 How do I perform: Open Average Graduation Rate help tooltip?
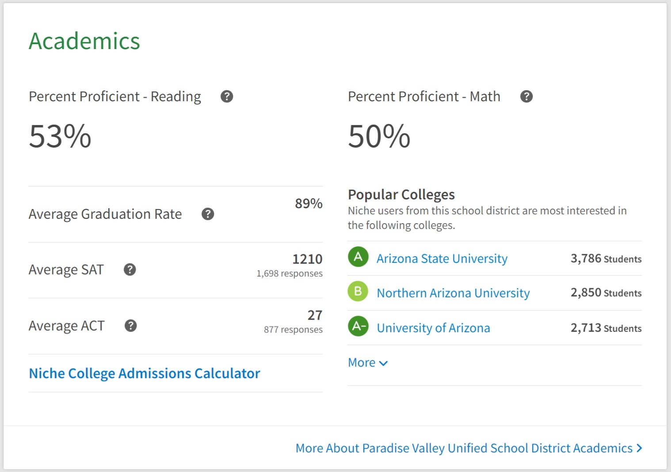[x=208, y=214]
